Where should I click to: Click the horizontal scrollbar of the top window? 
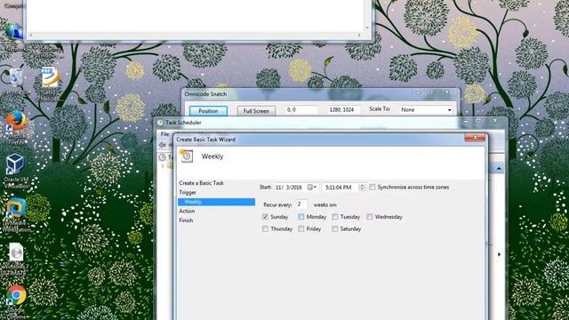[195, 35]
